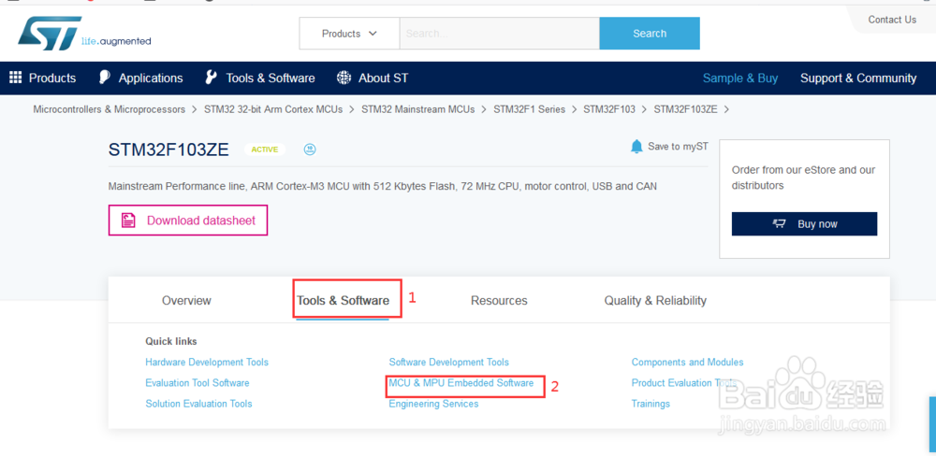Open the Trainings quick link
This screenshot has height=456, width=936.
tap(651, 405)
